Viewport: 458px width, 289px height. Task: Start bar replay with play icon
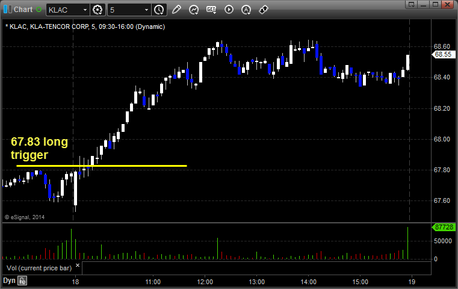[229, 10]
